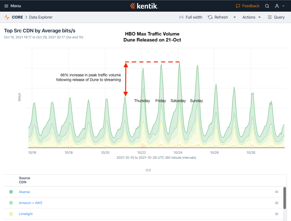The height and width of the screenshot is (221, 291).
Task: Click the Limelight yellow color swatch
Action: 11,214
